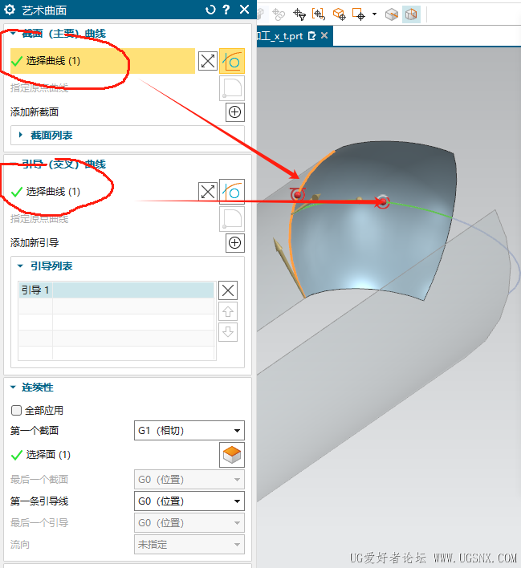Viewport: 521px width, 568px height.
Task: Click the 添加新截面 label
Action: coord(35,112)
